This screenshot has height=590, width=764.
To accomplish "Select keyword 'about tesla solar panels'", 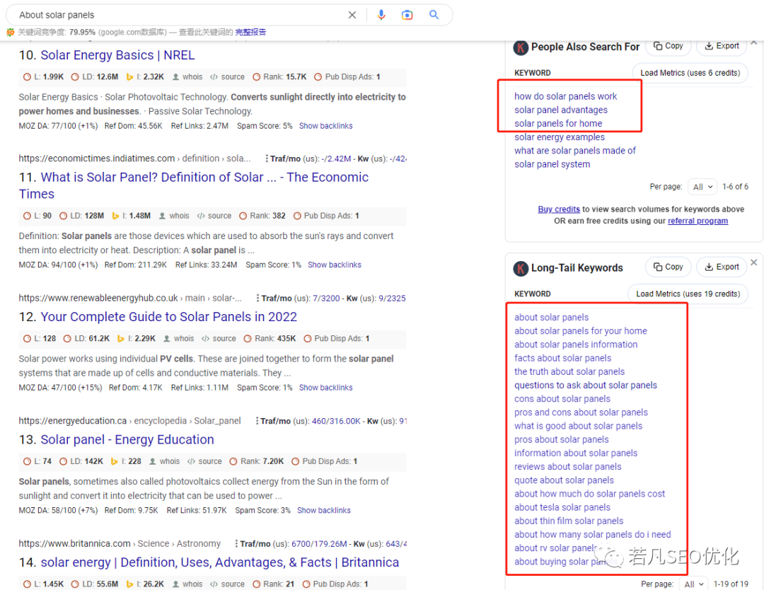I will point(562,508).
